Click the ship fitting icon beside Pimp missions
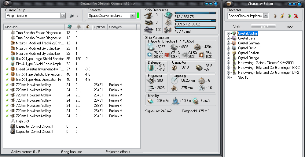This screenshot has width=305, height=157. 72,16
